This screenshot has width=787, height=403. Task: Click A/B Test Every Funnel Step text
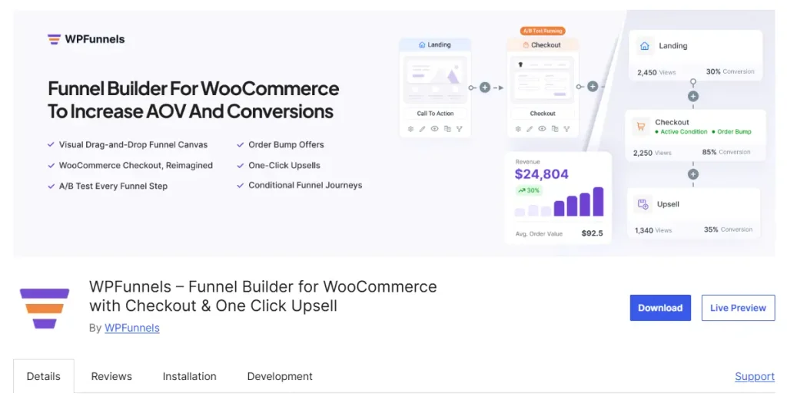click(113, 186)
